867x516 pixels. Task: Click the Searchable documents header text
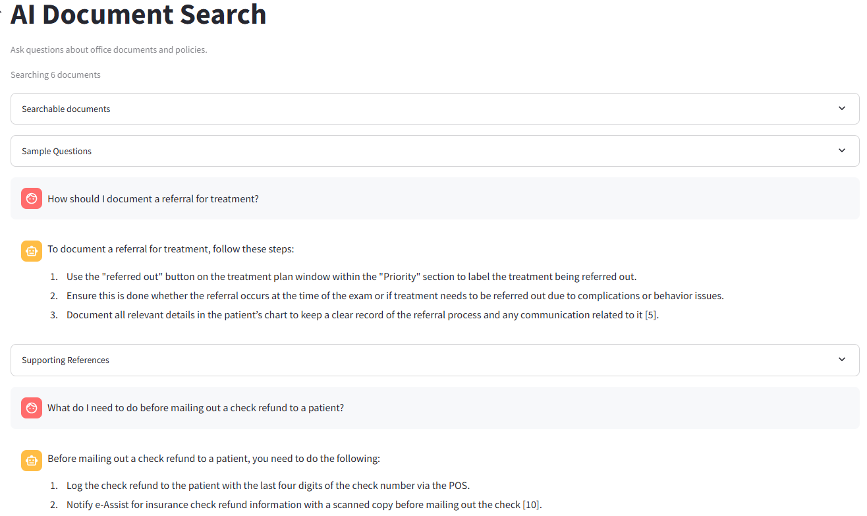[66, 109]
